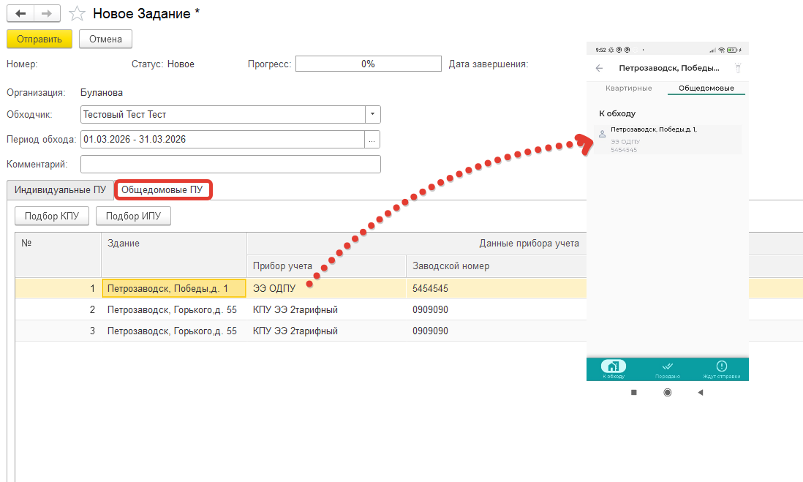Switch to Индивидуальные ПУ tab
This screenshot has width=803, height=482.
click(61, 190)
